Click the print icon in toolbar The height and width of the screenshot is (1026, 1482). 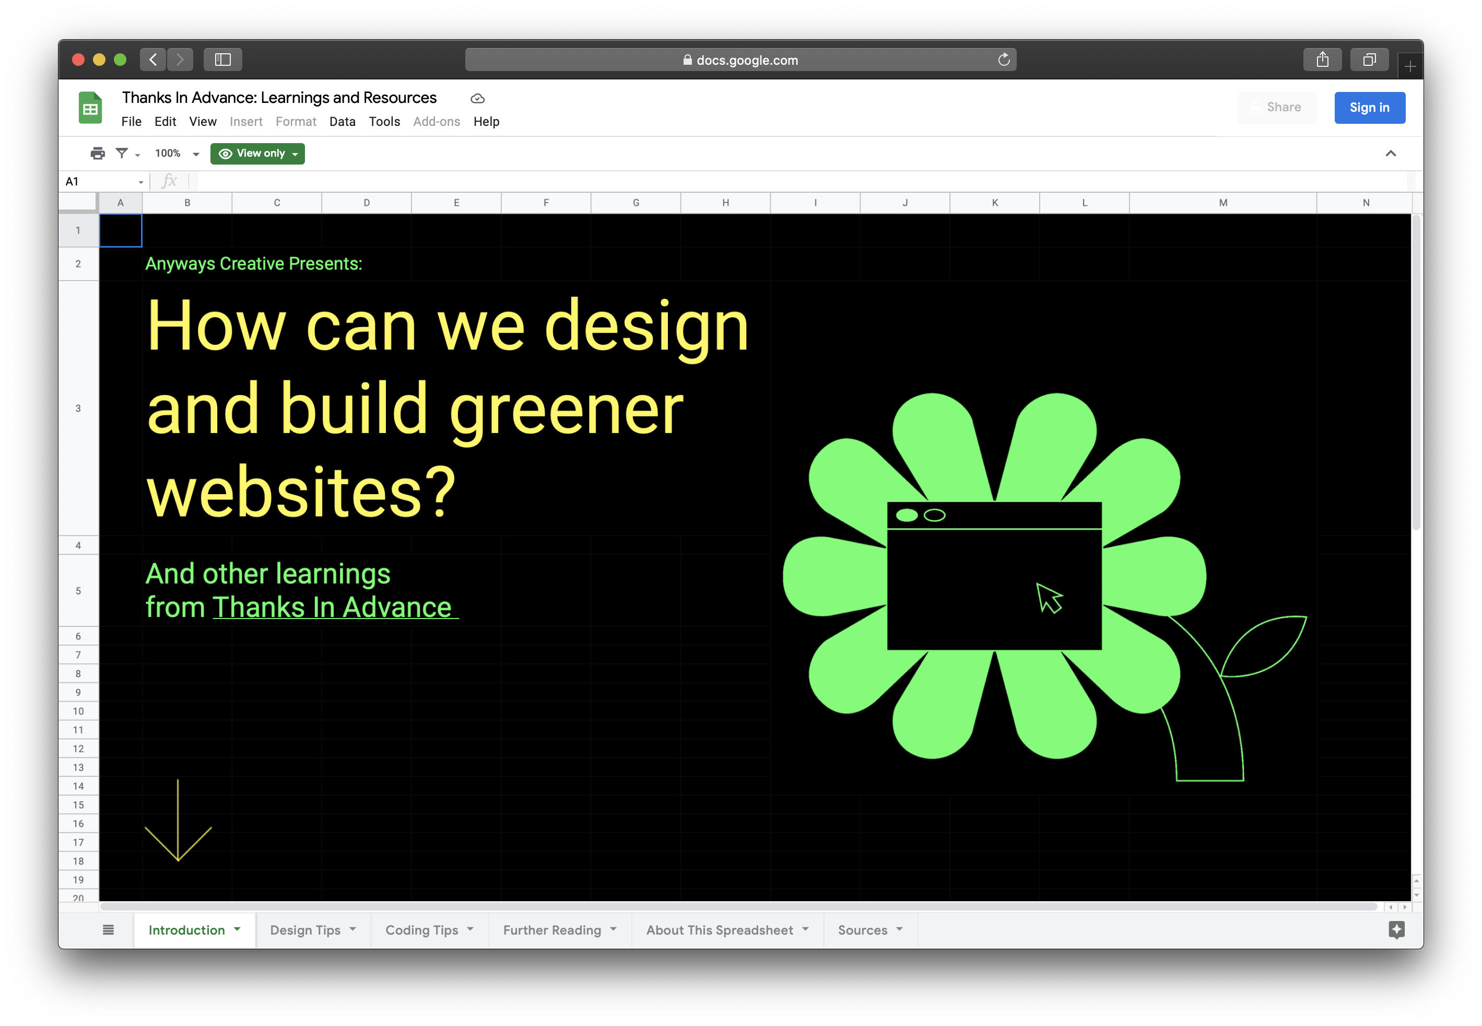(x=98, y=153)
